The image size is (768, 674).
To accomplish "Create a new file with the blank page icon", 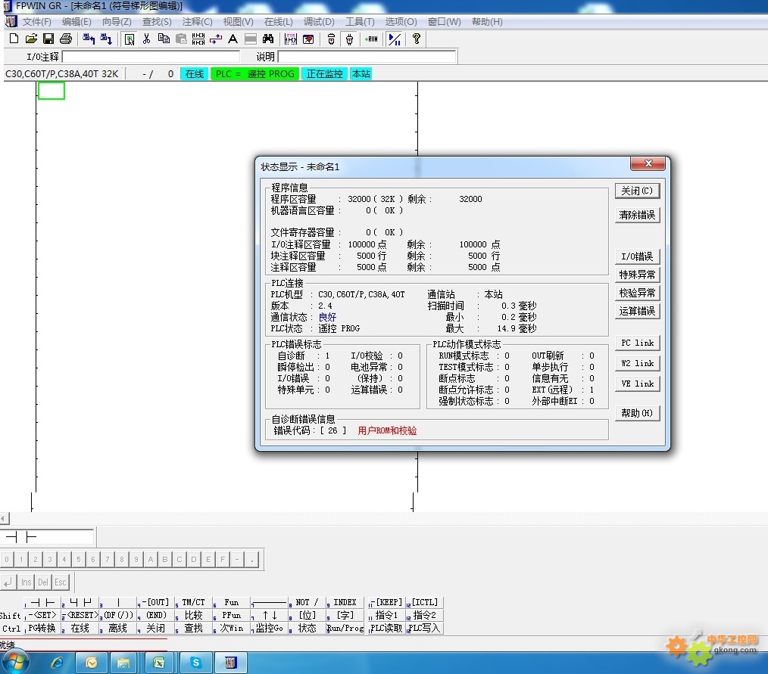I will (x=14, y=39).
